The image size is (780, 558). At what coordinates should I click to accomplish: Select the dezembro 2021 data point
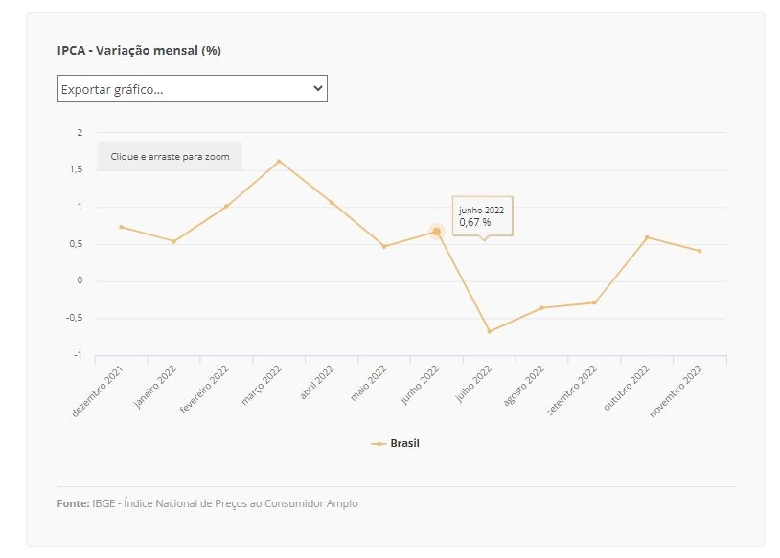[122, 227]
